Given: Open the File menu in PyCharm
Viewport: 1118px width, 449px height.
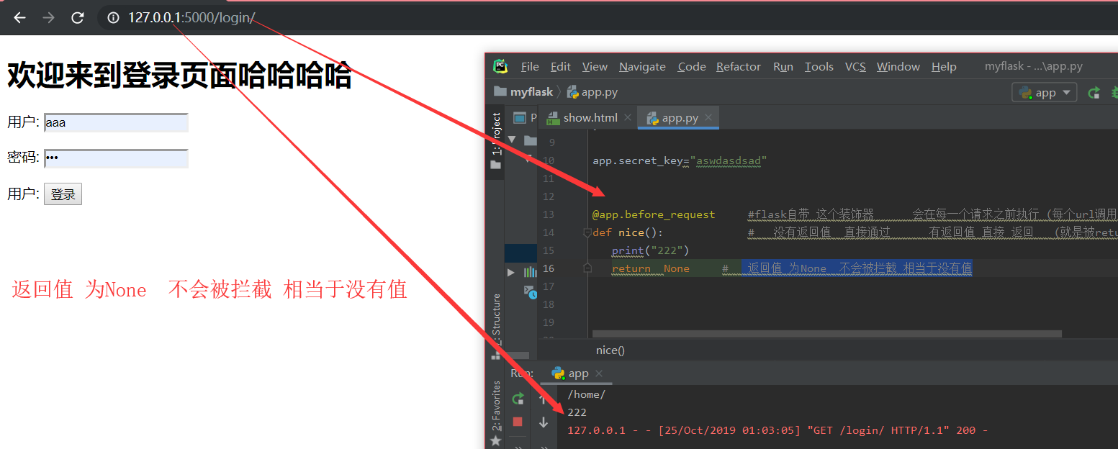Looking at the screenshot, I should [530, 66].
